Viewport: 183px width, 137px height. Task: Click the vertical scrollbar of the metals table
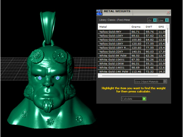coord(168,35)
